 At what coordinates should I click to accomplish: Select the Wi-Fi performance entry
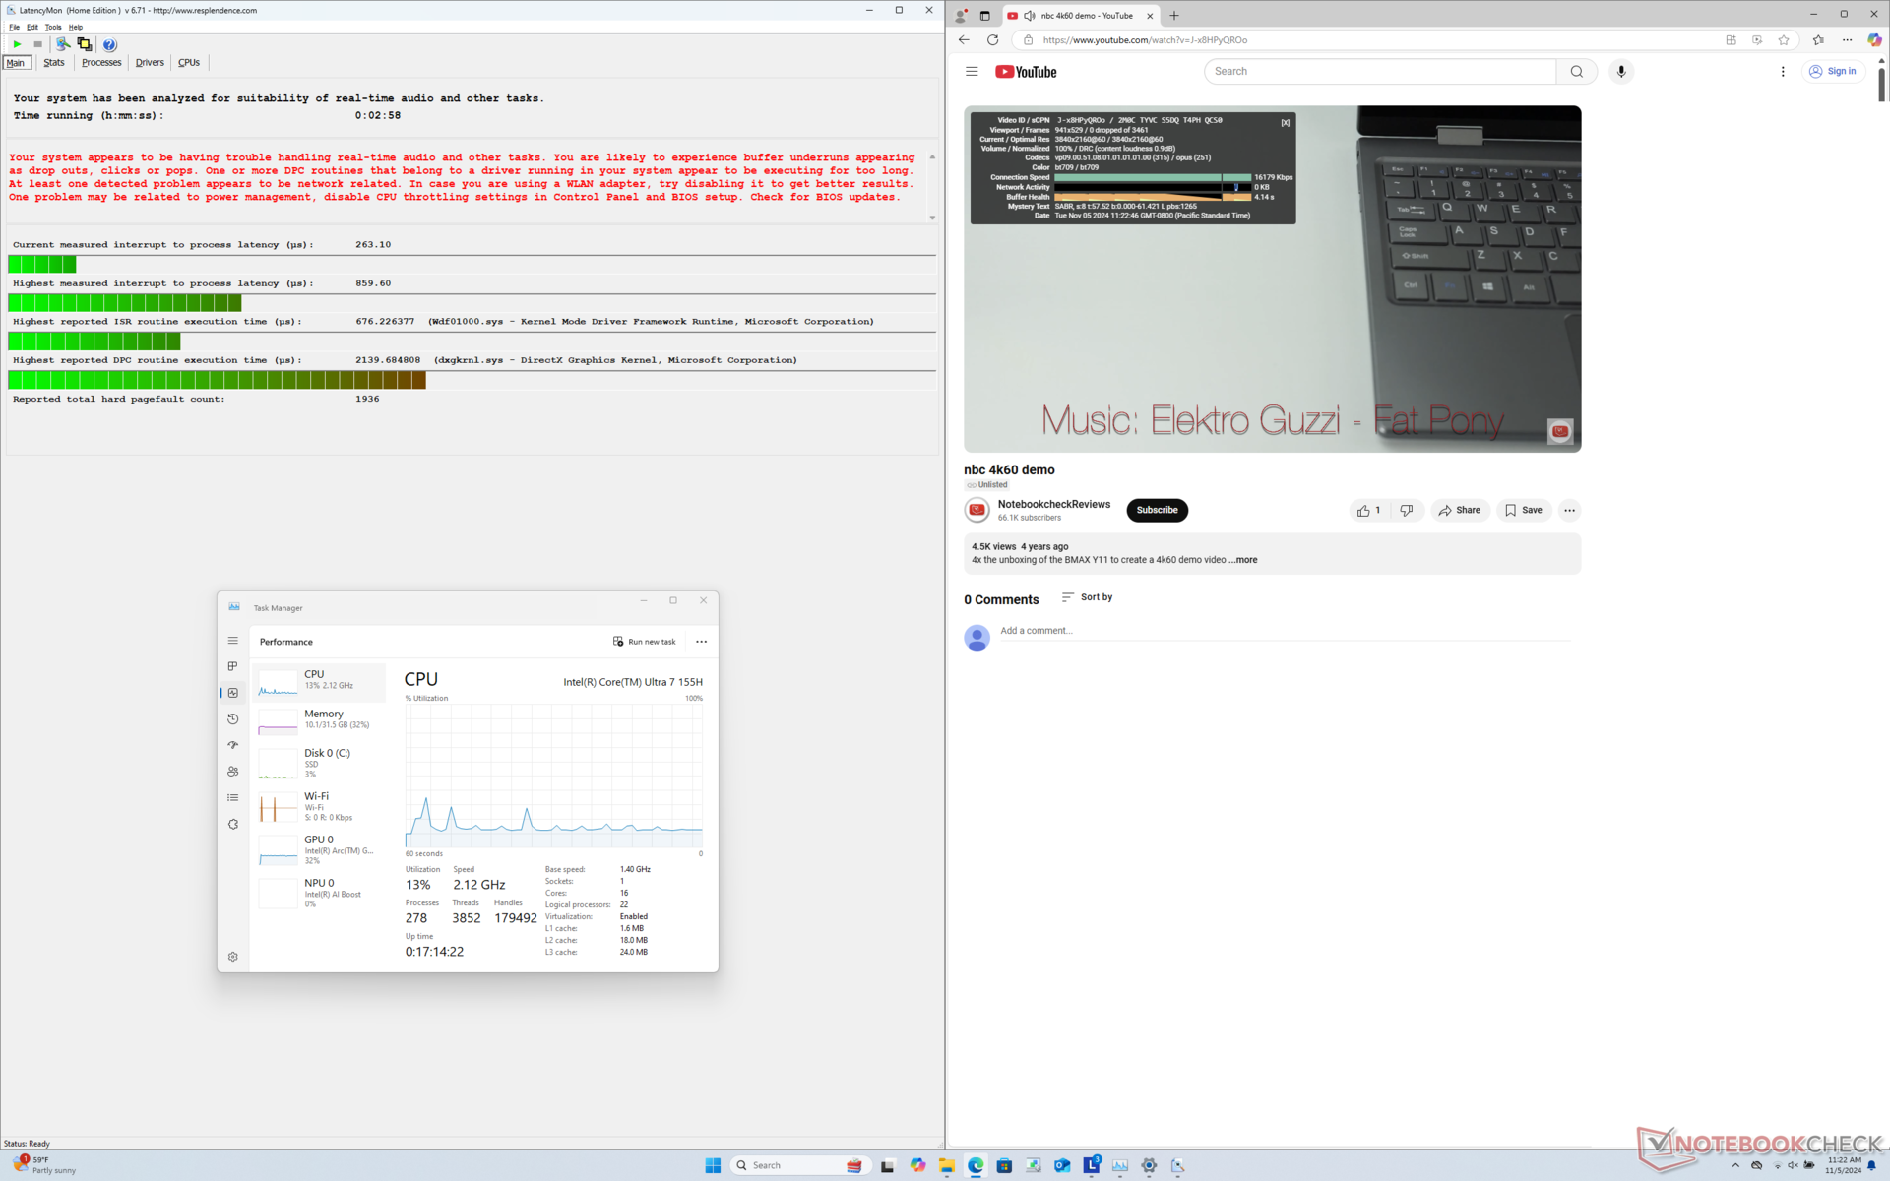click(x=320, y=806)
